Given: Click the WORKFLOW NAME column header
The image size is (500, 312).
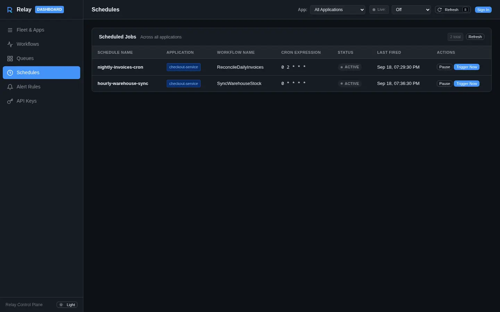Looking at the screenshot, I should (236, 52).
